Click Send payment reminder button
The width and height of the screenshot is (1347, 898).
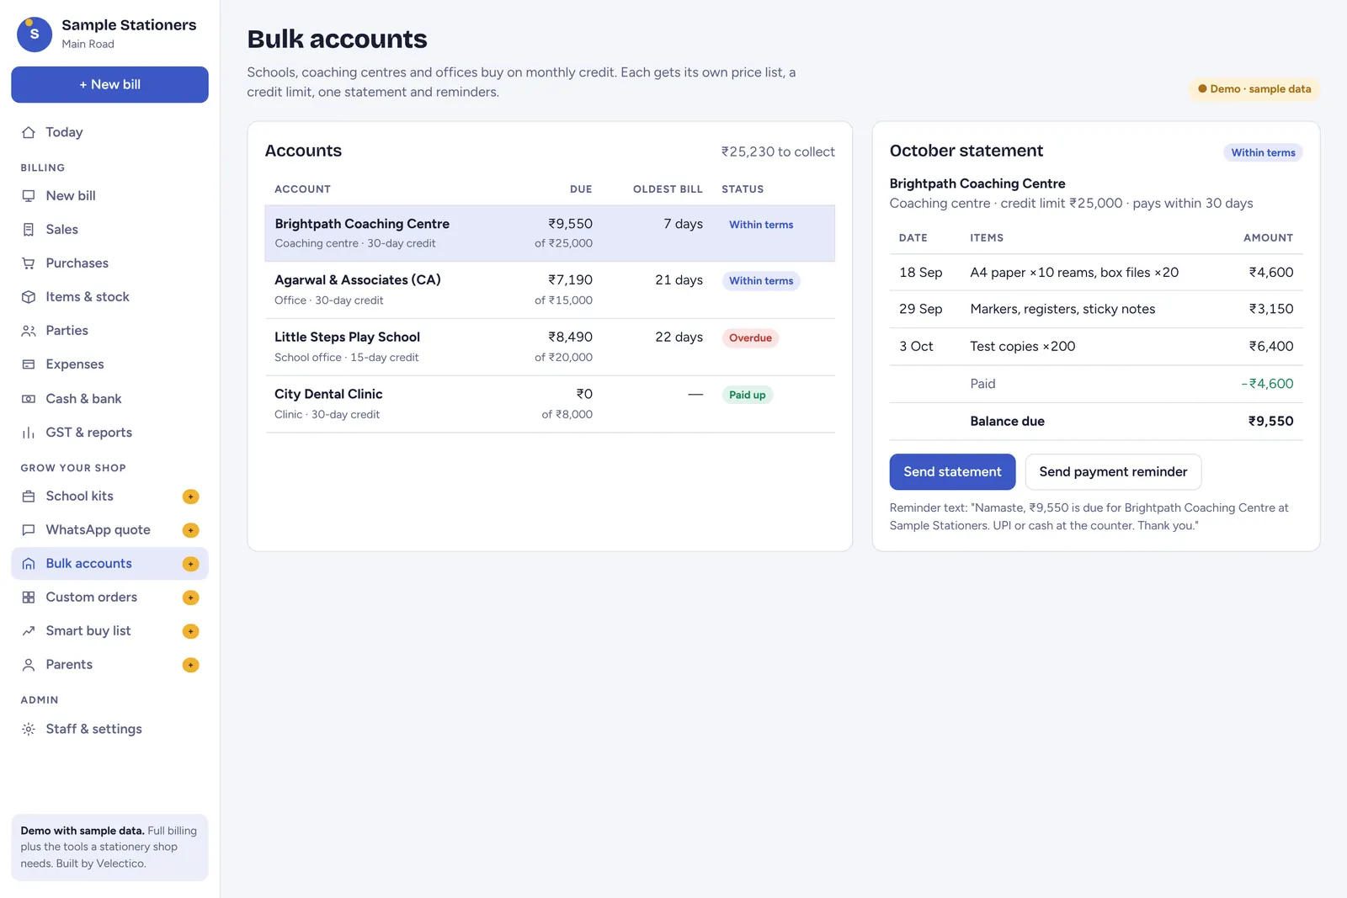pos(1113,471)
